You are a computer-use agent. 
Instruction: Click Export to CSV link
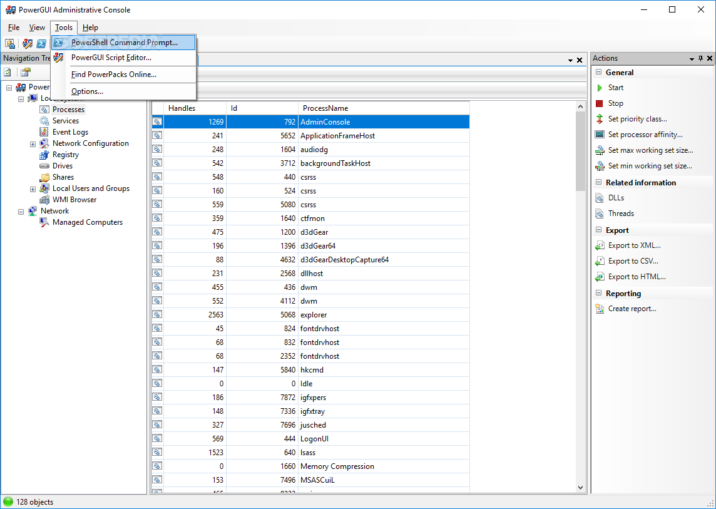tap(633, 261)
